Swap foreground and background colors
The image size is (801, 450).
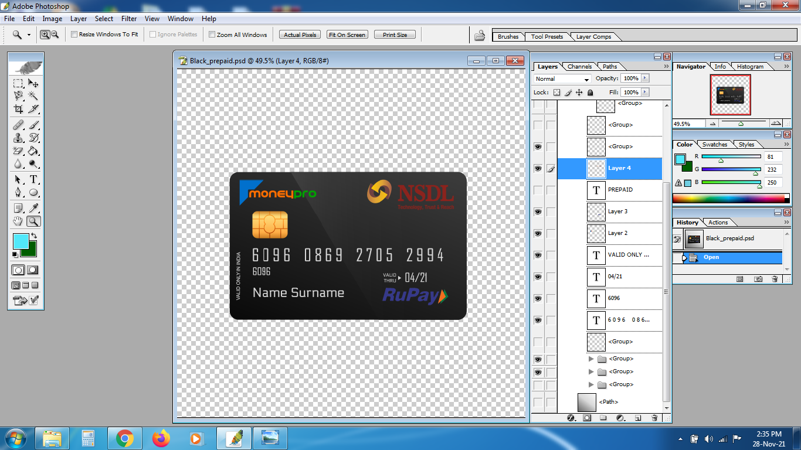tap(34, 236)
